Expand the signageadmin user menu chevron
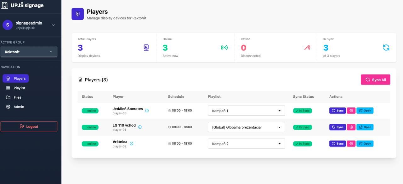Screen dimensions: 403x184 click(x=53, y=25)
